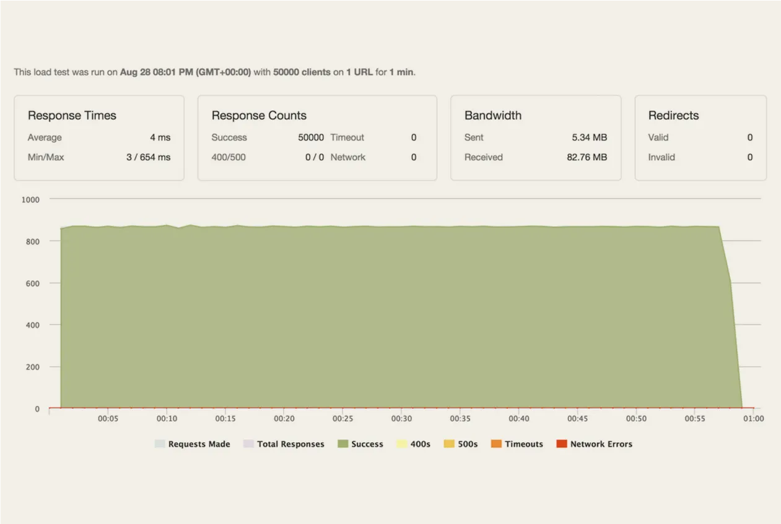Click the 1 min text in summary
Viewport: 781px width, 524px height.
401,72
